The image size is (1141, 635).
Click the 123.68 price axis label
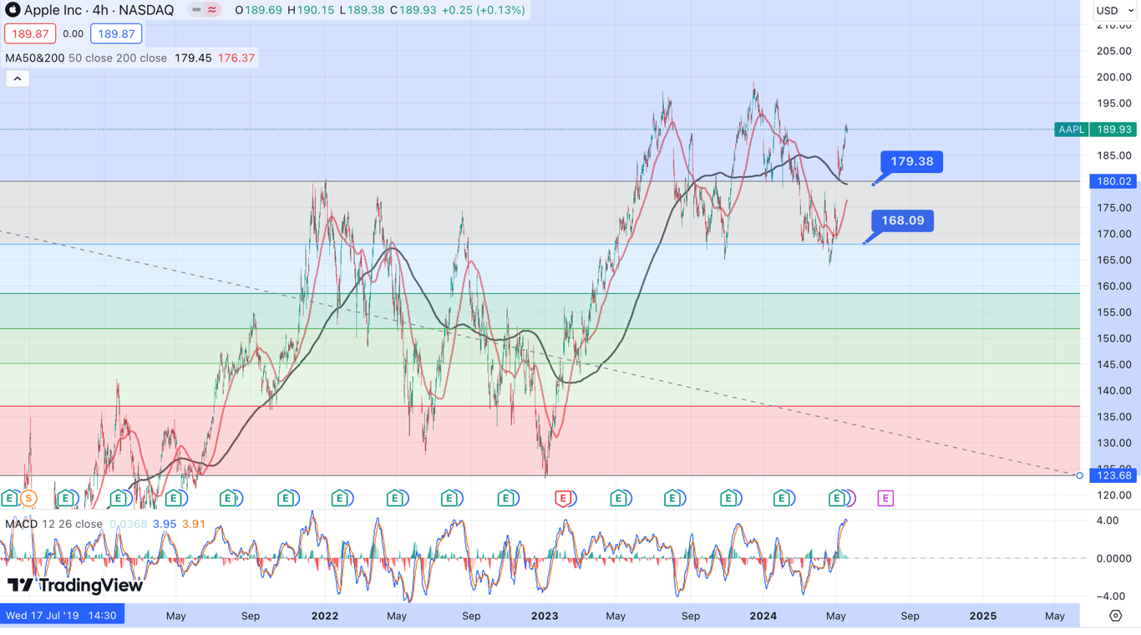1113,475
